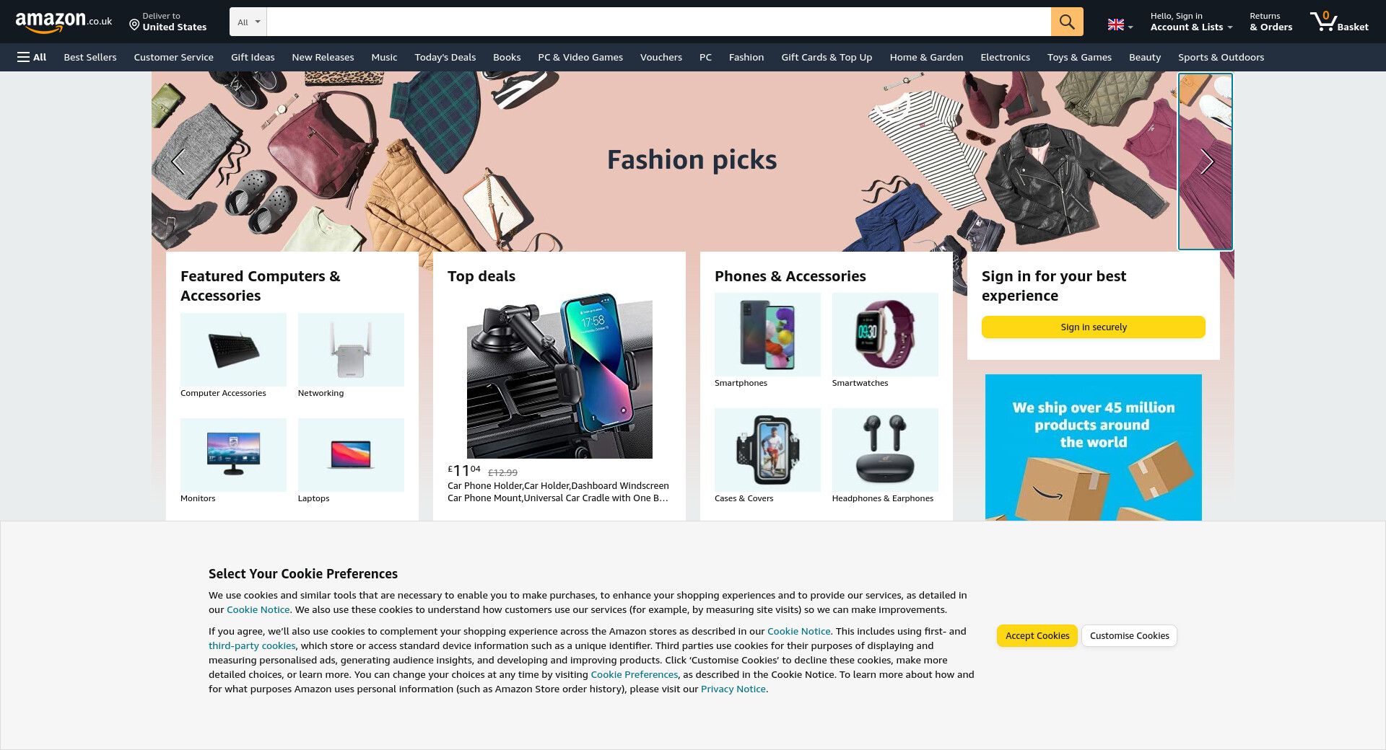Click the Deliver to location pin
Image resolution: width=1386 pixels, height=750 pixels.
tap(134, 25)
